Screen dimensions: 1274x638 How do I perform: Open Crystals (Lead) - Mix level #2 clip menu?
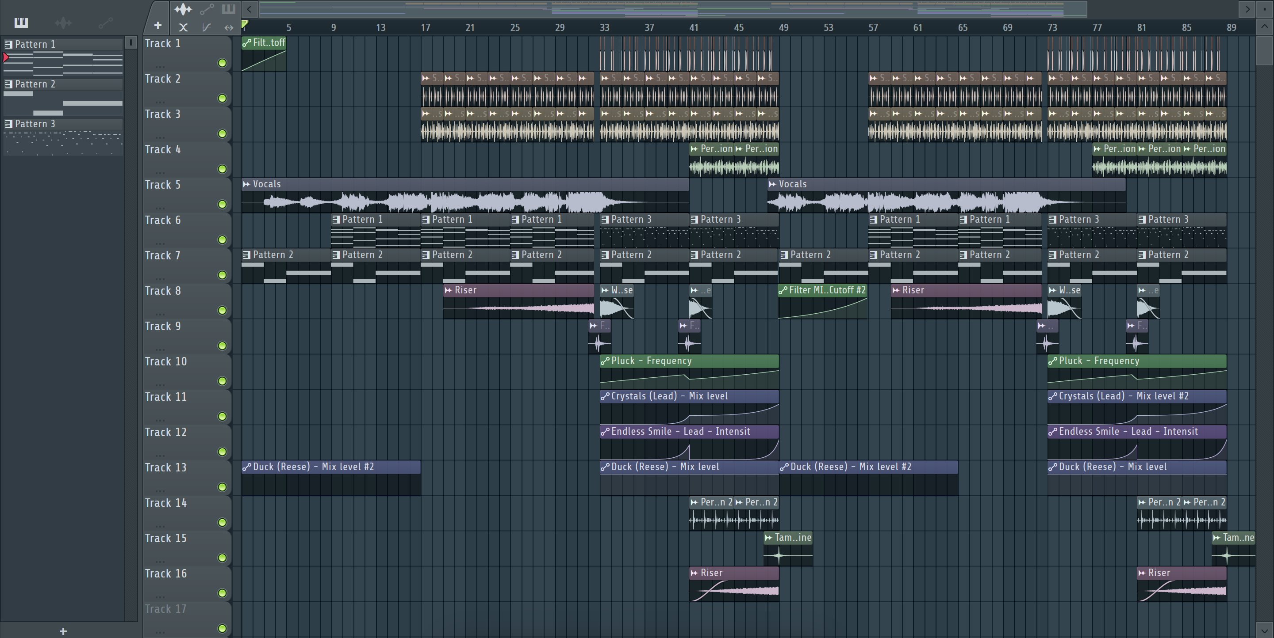(1052, 396)
